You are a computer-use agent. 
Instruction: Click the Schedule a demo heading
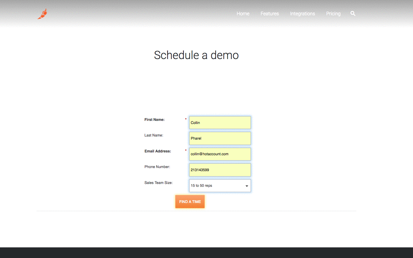click(x=196, y=55)
